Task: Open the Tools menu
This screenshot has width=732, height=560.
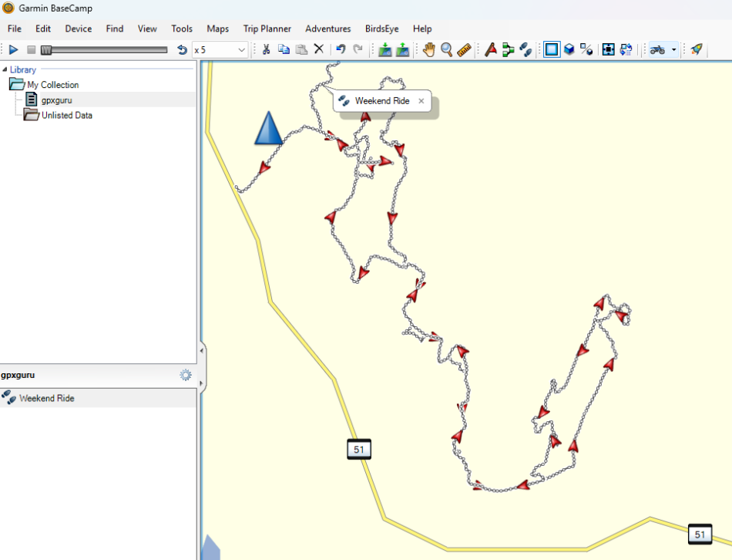Action: click(182, 29)
